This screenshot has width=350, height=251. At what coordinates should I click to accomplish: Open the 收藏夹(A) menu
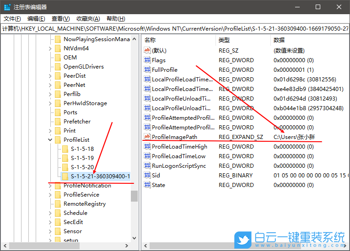click(x=88, y=19)
